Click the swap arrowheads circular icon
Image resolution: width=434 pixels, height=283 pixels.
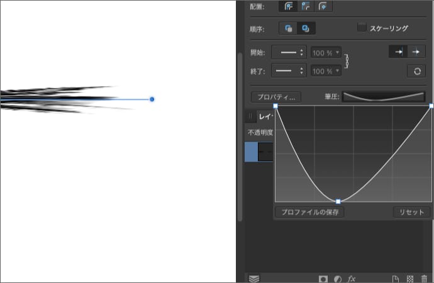pyautogui.click(x=416, y=71)
